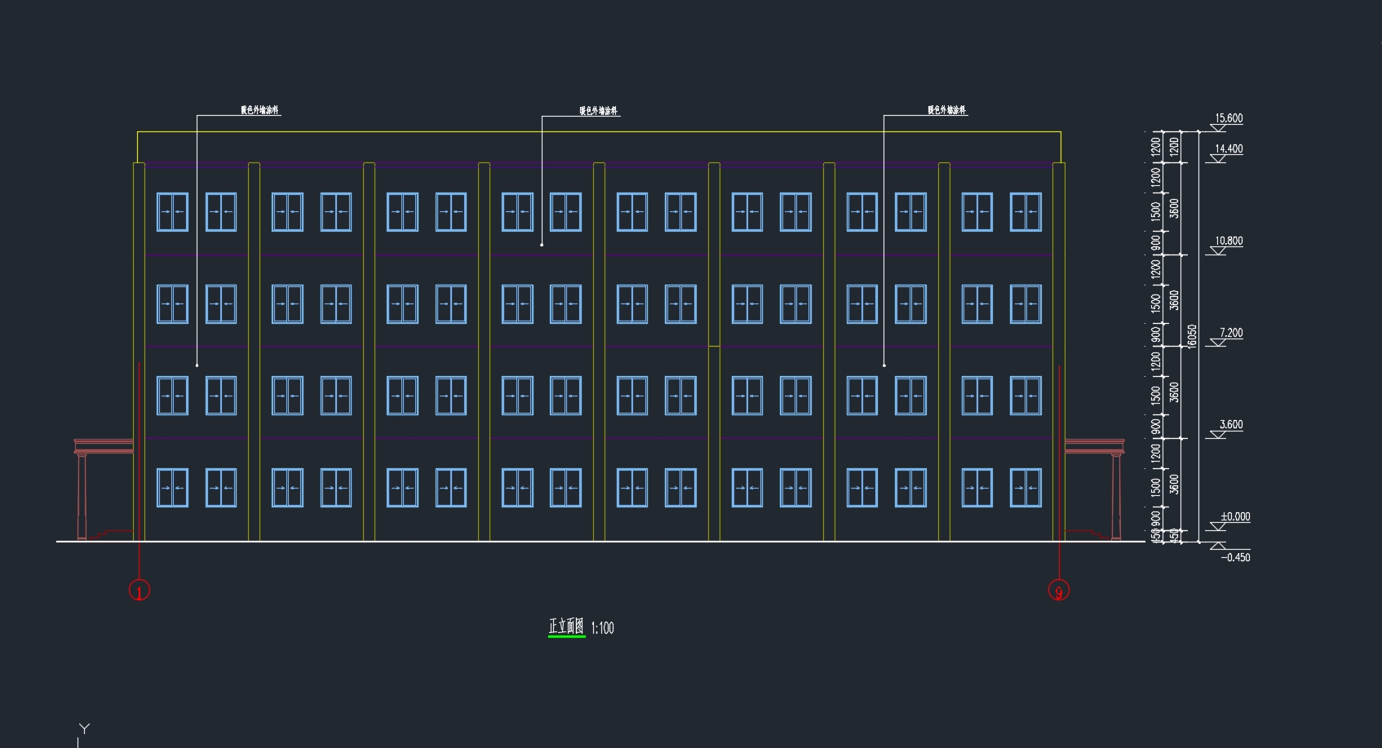1382x748 pixels.
Task: Select the 10.800 elevation level mark
Action: (x=1228, y=242)
